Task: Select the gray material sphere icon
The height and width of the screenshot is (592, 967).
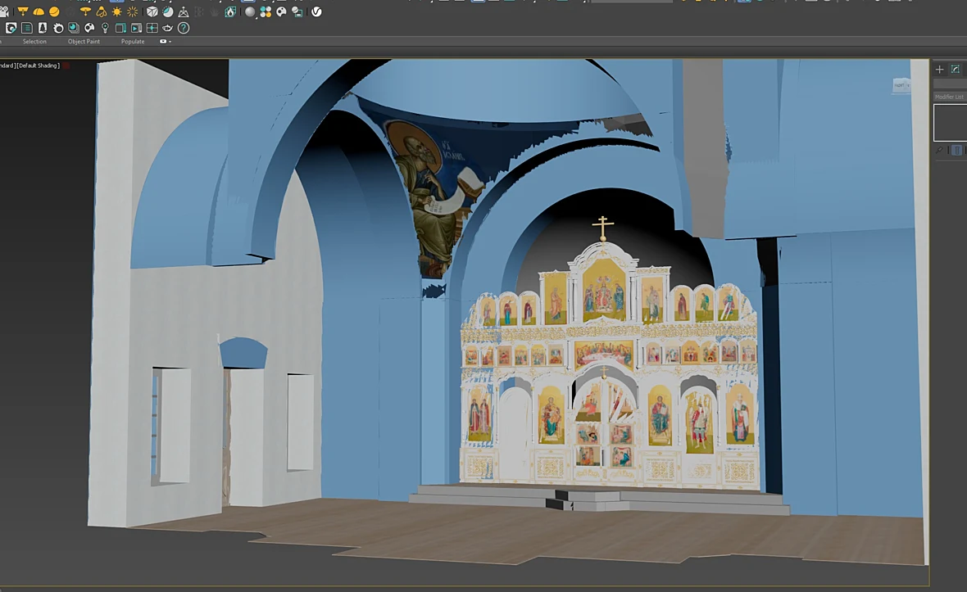Action: [x=250, y=11]
